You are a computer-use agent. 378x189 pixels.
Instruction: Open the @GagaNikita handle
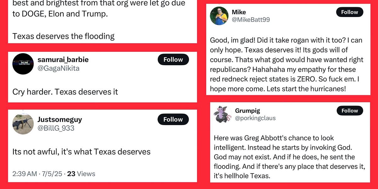(x=58, y=68)
